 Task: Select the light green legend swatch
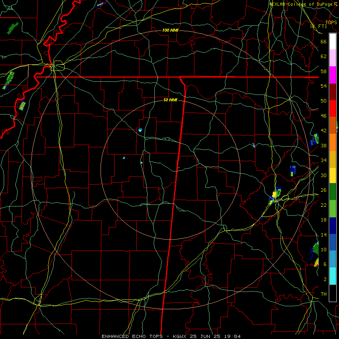[x=333, y=209]
